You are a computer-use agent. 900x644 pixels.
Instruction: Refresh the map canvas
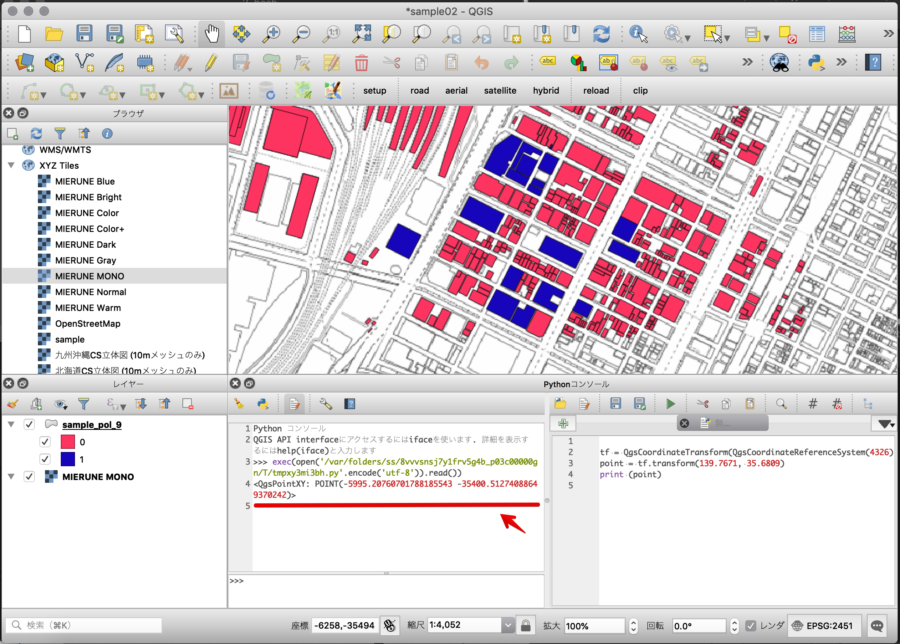(601, 34)
